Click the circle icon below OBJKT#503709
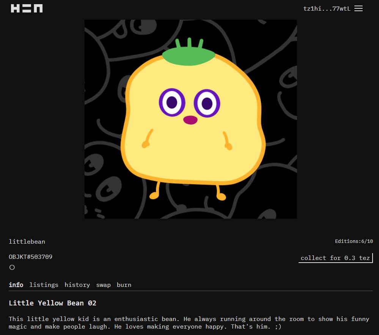Viewport: 379px width, 335px height. click(12, 267)
